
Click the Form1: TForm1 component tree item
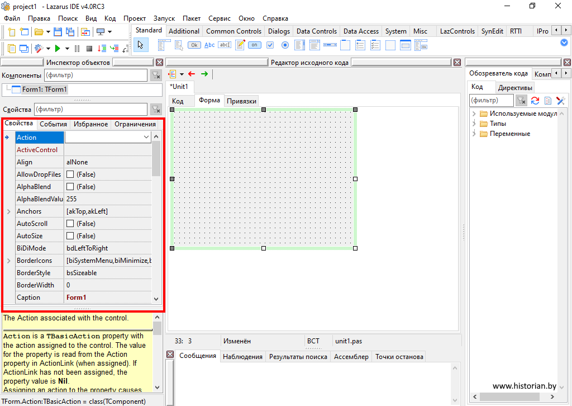tap(44, 89)
